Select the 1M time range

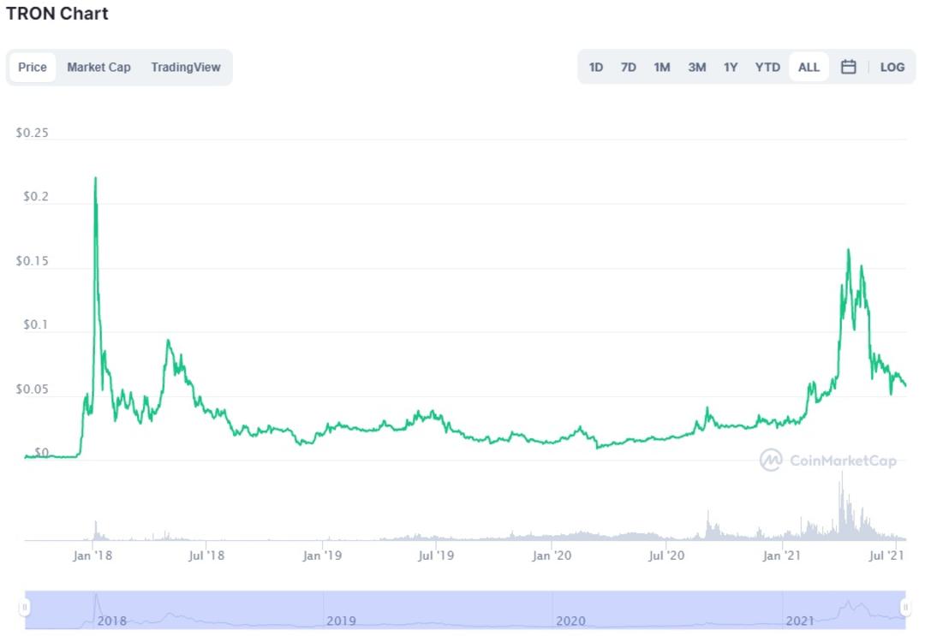point(662,68)
